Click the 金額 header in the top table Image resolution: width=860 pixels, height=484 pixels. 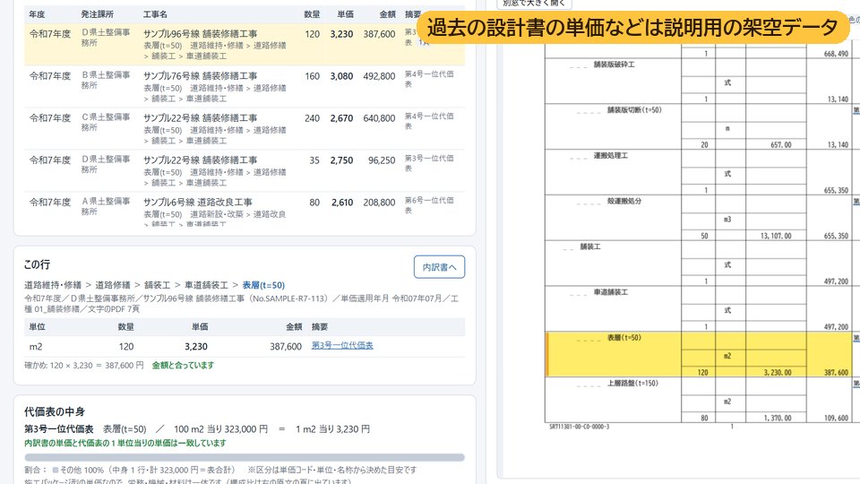387,14
